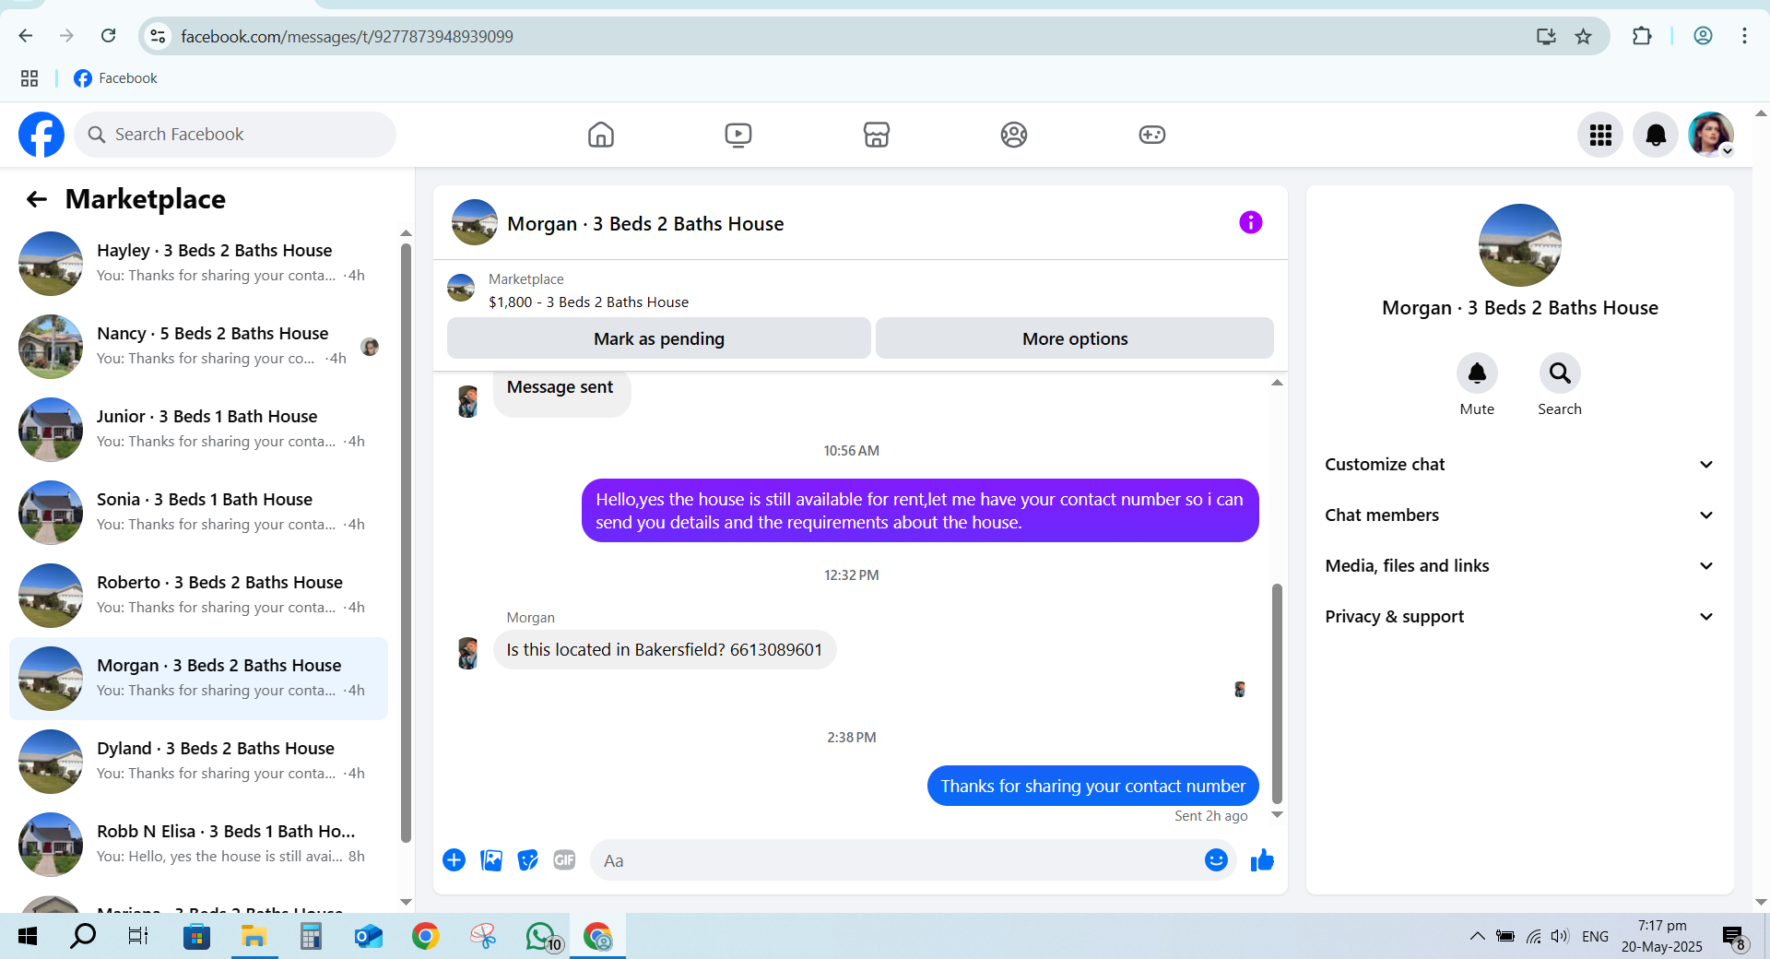Open the account profile picture menu
This screenshot has width=1770, height=959.
coord(1711,135)
